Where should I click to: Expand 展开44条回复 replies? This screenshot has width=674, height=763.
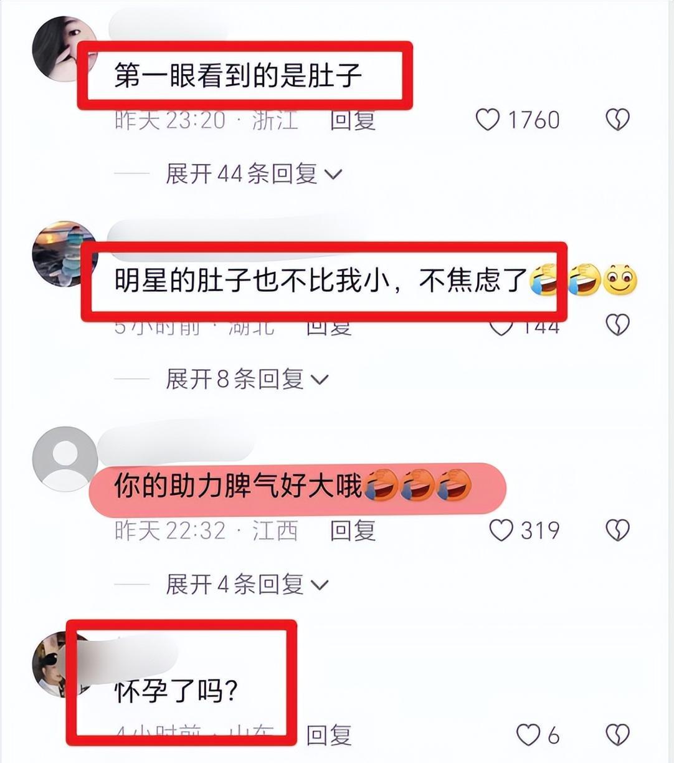(x=254, y=174)
